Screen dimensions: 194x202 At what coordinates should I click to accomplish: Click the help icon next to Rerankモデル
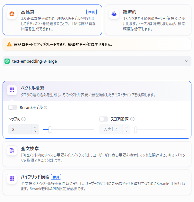[x=46, y=107]
